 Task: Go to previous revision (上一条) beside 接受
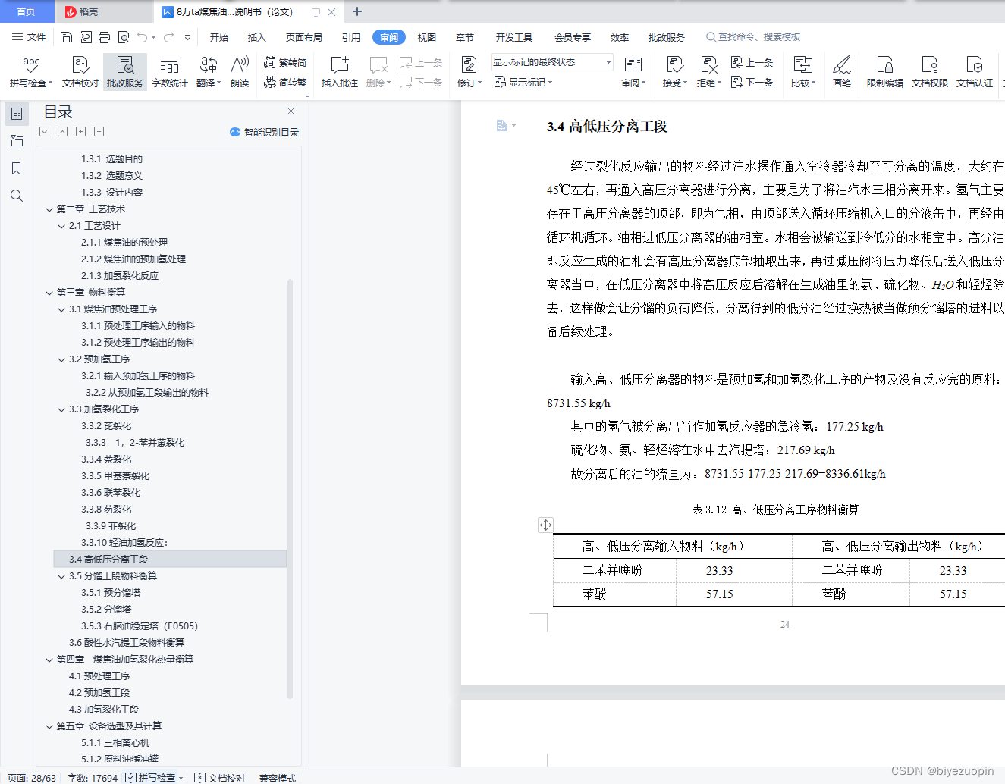tap(752, 63)
